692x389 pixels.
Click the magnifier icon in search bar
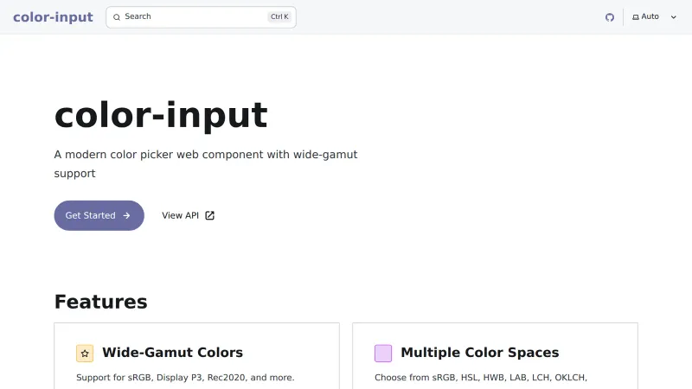point(117,17)
